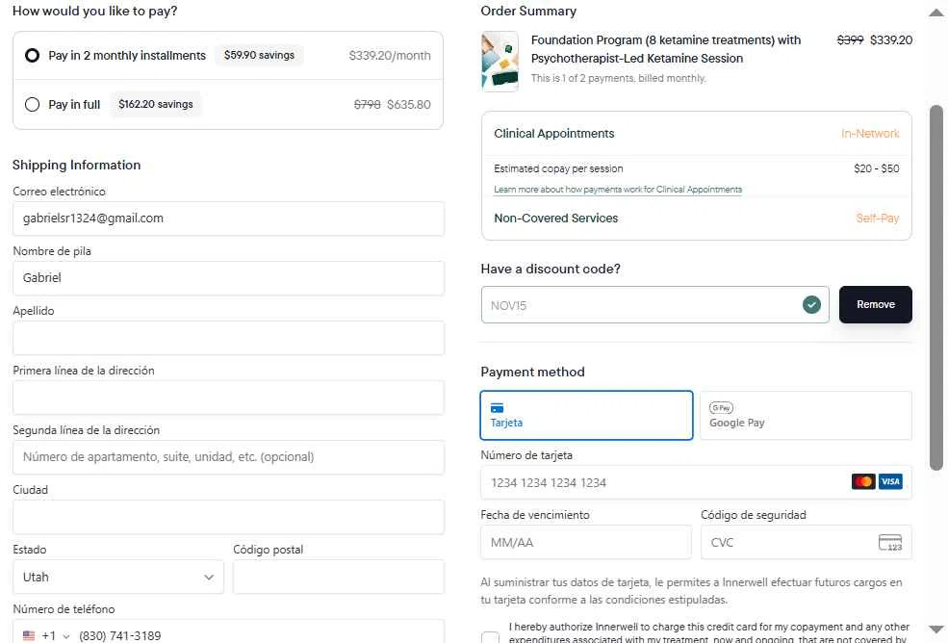Focus the Apellido input field
Screen dimensions: 948x643
click(x=228, y=338)
